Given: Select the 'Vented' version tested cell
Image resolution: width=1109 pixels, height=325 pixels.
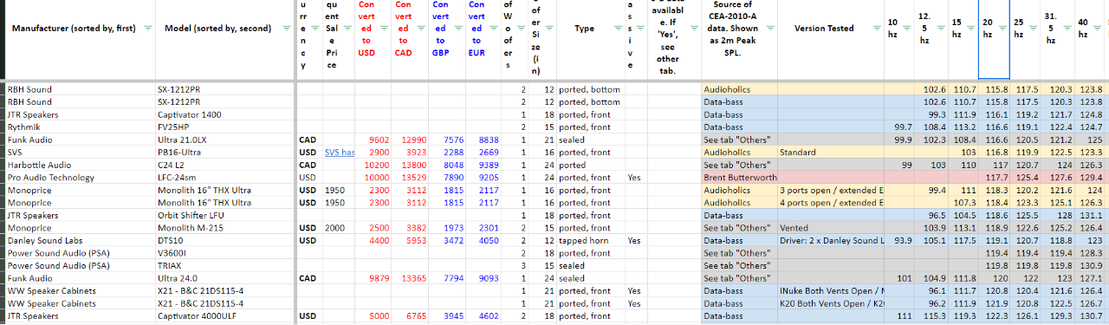Looking at the screenshot, I should point(830,227).
